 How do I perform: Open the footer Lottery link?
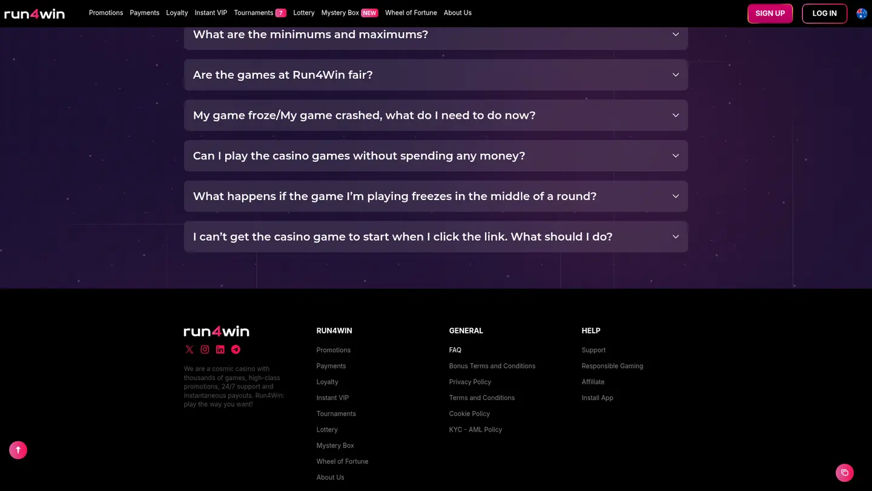click(327, 430)
